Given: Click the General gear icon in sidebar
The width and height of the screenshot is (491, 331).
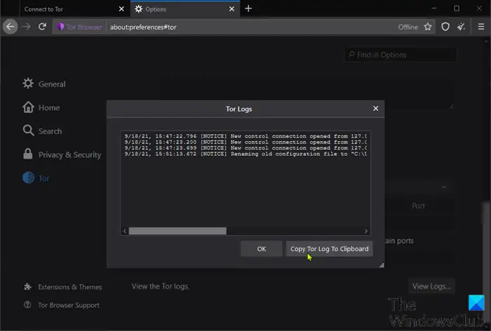Looking at the screenshot, I should (x=28, y=83).
